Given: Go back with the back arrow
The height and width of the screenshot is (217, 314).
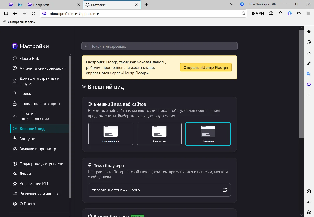Looking at the screenshot, I should pos(15,13).
